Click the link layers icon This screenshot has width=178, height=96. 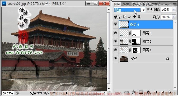coord(127,92)
